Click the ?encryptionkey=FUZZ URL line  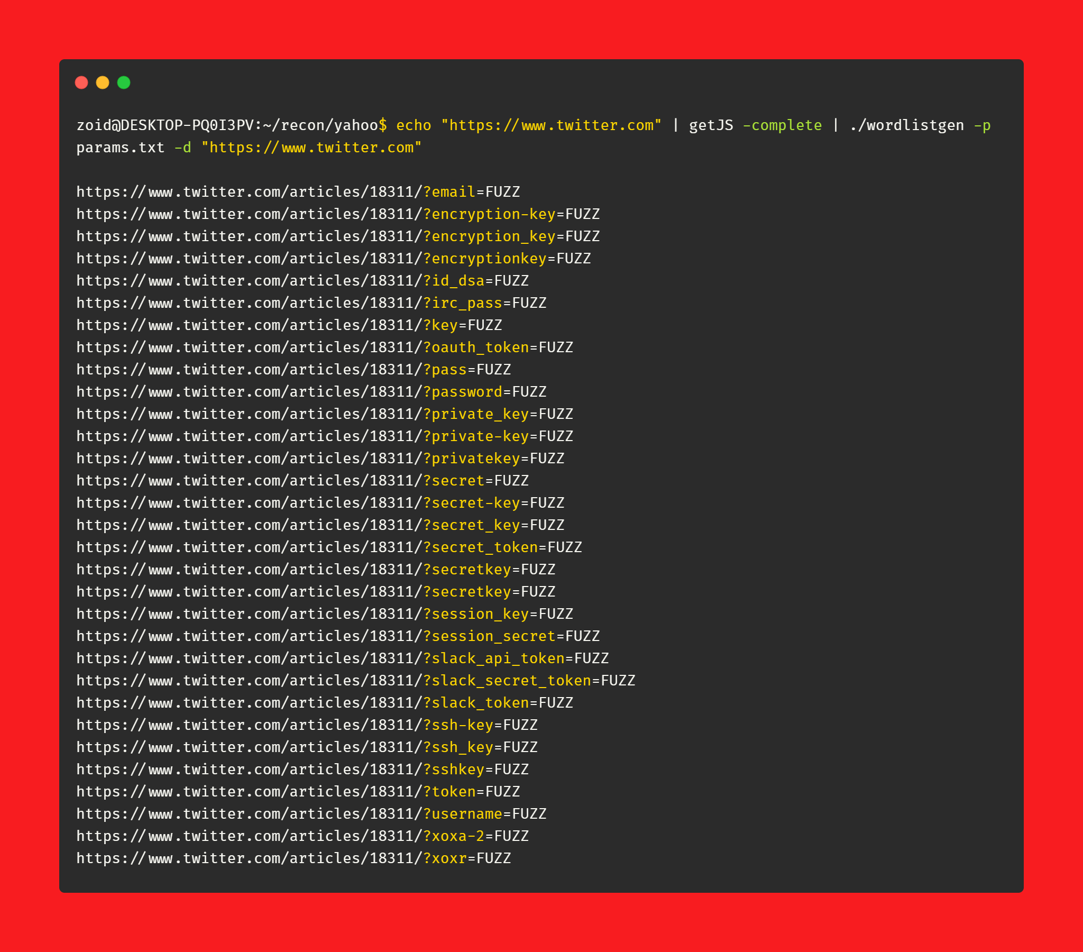coord(334,259)
